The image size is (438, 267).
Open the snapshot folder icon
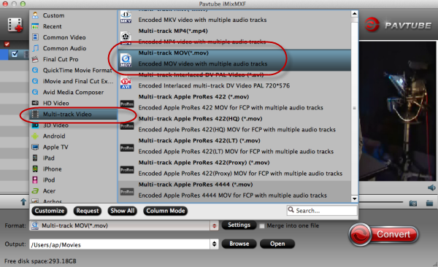[430, 203]
